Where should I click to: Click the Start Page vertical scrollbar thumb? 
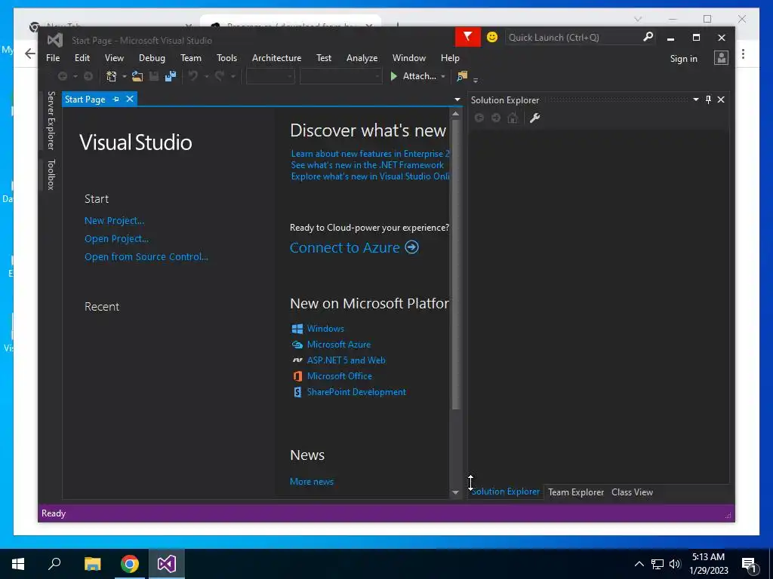(x=456, y=263)
